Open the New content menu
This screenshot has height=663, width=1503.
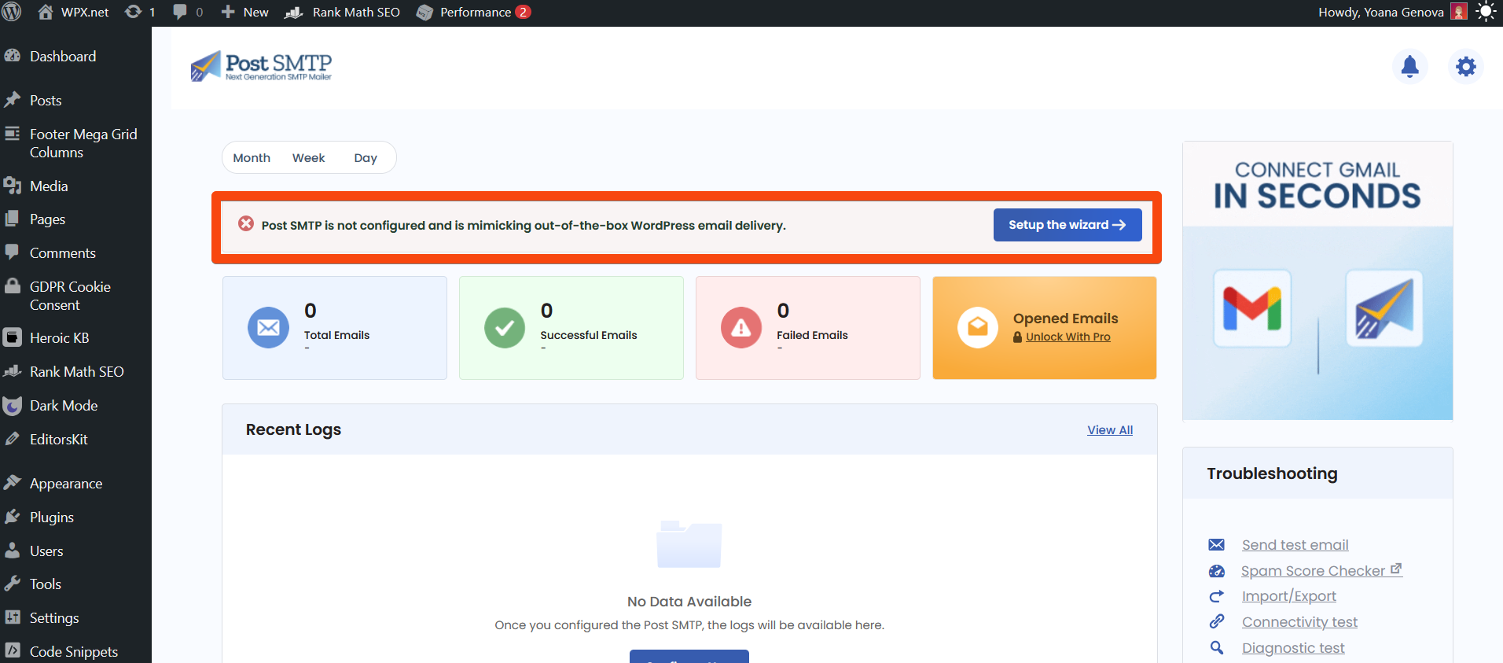pos(245,12)
